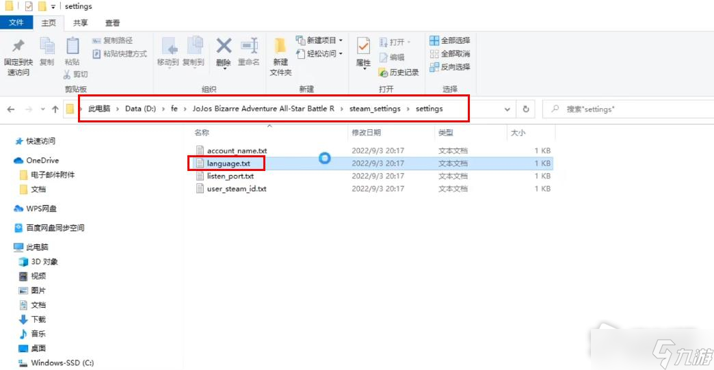The width and height of the screenshot is (714, 370).
Task: Create a new folder with 新建文件夹
Action: 280,55
